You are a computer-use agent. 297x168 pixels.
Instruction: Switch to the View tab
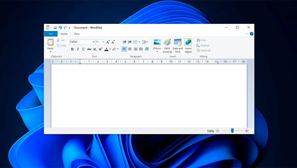tap(77, 34)
